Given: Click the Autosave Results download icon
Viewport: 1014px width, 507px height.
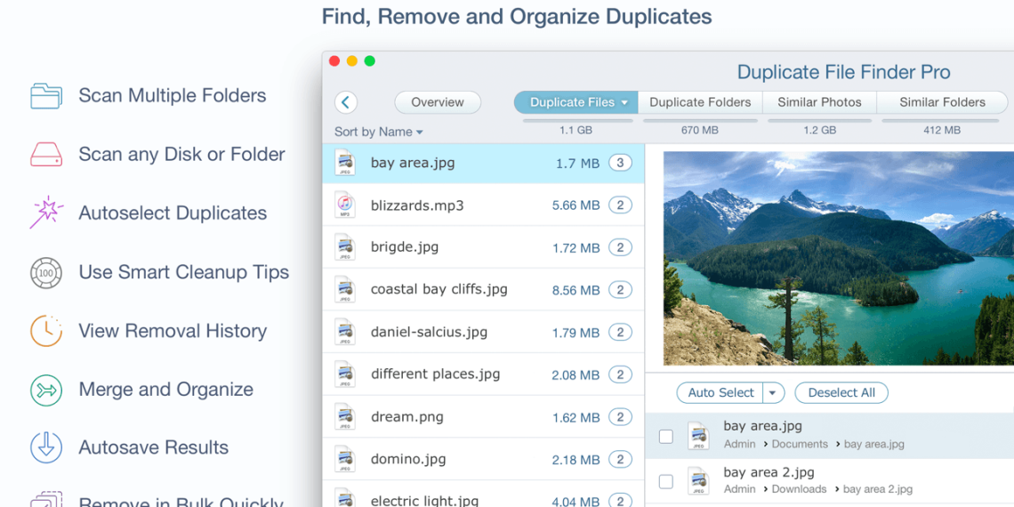Looking at the screenshot, I should point(46,447).
